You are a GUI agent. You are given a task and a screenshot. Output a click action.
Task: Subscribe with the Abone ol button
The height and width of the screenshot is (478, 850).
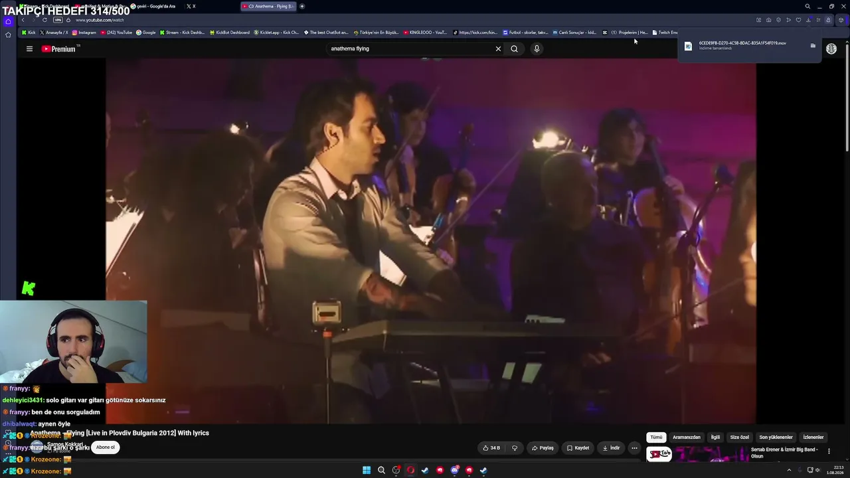click(x=106, y=447)
